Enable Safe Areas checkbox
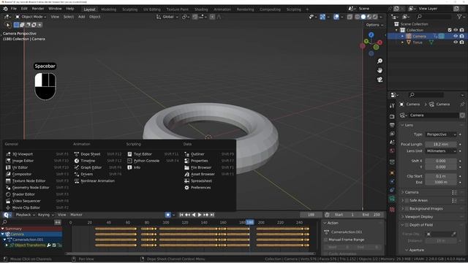This screenshot has height=263, width=468. [407, 200]
